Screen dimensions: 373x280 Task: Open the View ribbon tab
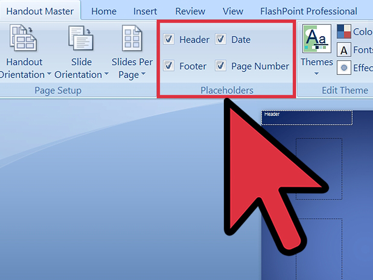point(233,11)
